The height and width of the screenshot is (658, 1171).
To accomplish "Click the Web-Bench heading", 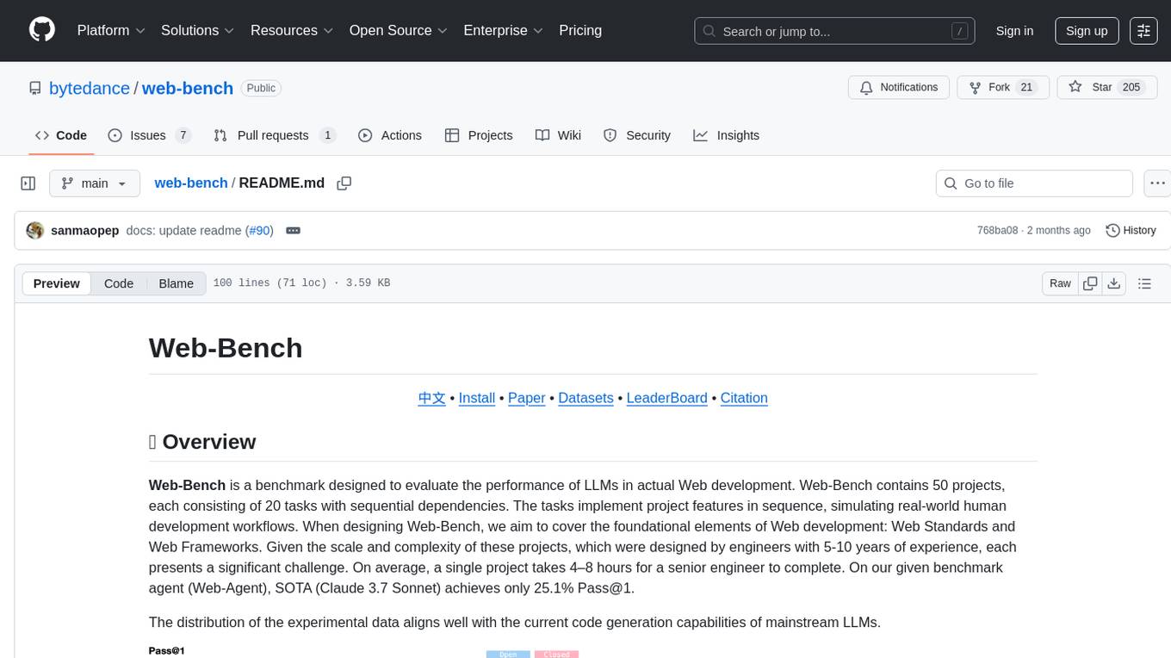I will point(226,348).
